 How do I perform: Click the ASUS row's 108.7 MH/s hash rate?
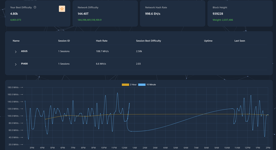point(102,51)
